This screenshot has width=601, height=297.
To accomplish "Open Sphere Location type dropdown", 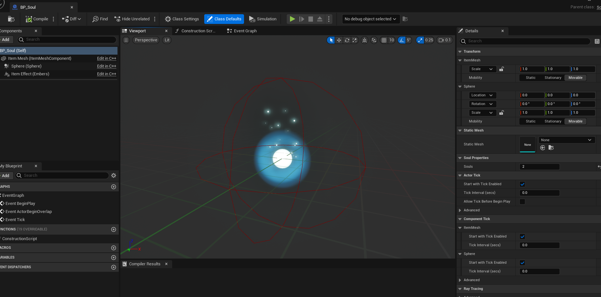I will (x=482, y=95).
